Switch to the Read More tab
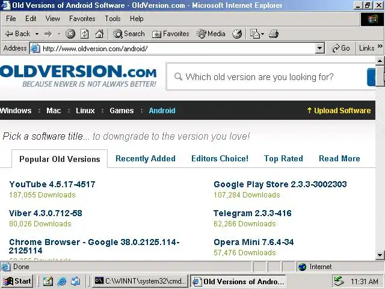This screenshot has width=385, height=289. (x=339, y=158)
